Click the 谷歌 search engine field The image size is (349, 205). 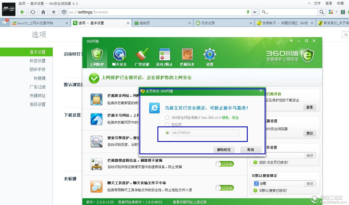coord(279,184)
